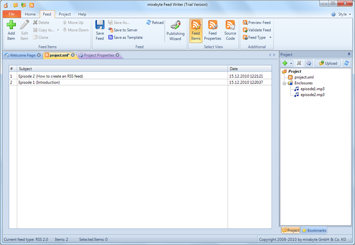Switch to the Welcome Page tab
The height and width of the screenshot is (245, 355).
tap(22, 55)
